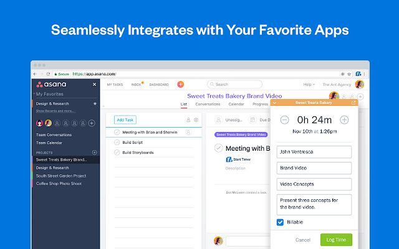Bookmark page with browser star icon
Image resolution: width=399 pixels, height=249 pixels.
click(x=349, y=74)
